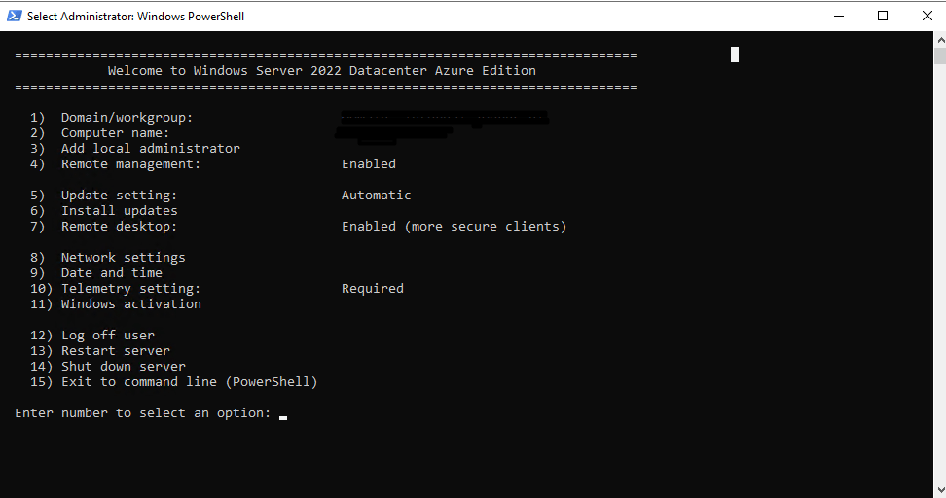The width and height of the screenshot is (946, 498).
Task: Click the window title 'Select Administrator: Windows PowerShell'
Action: [x=135, y=17]
